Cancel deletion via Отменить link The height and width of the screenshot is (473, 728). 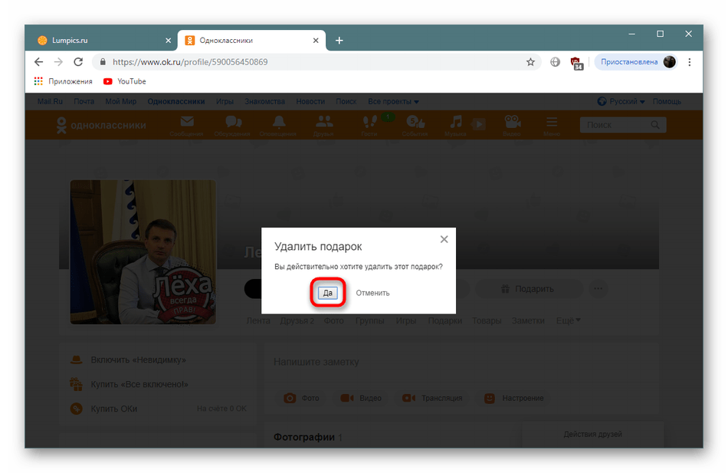click(372, 293)
